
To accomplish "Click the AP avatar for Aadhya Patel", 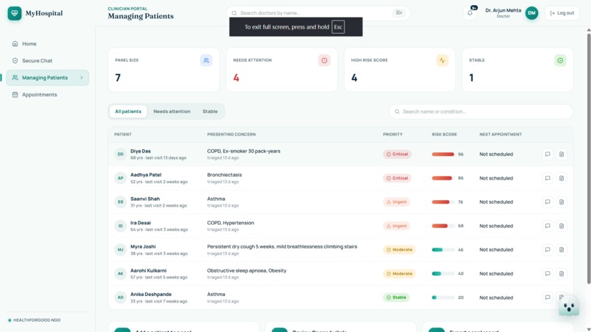I will [x=120, y=178].
